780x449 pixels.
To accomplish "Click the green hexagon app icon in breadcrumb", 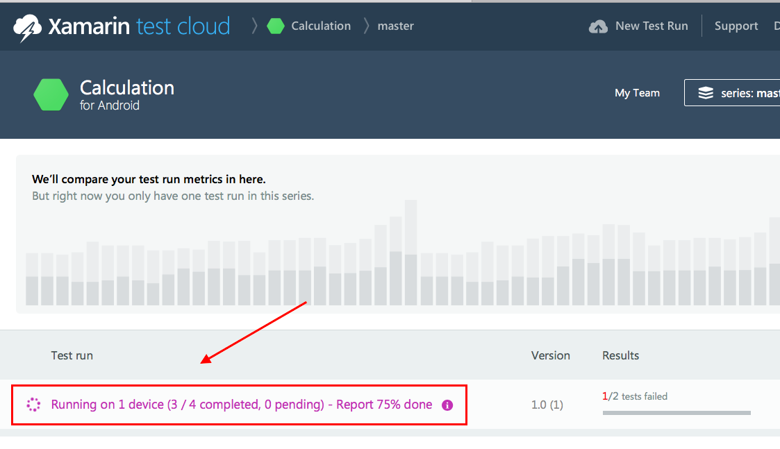I will pos(276,26).
